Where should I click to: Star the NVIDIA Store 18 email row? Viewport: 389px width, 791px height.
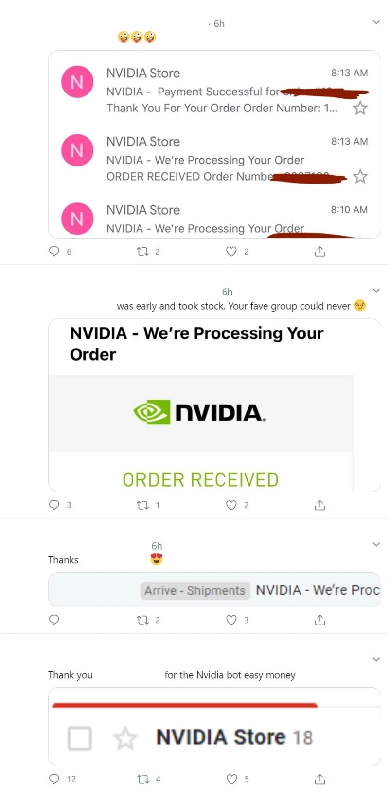[125, 738]
